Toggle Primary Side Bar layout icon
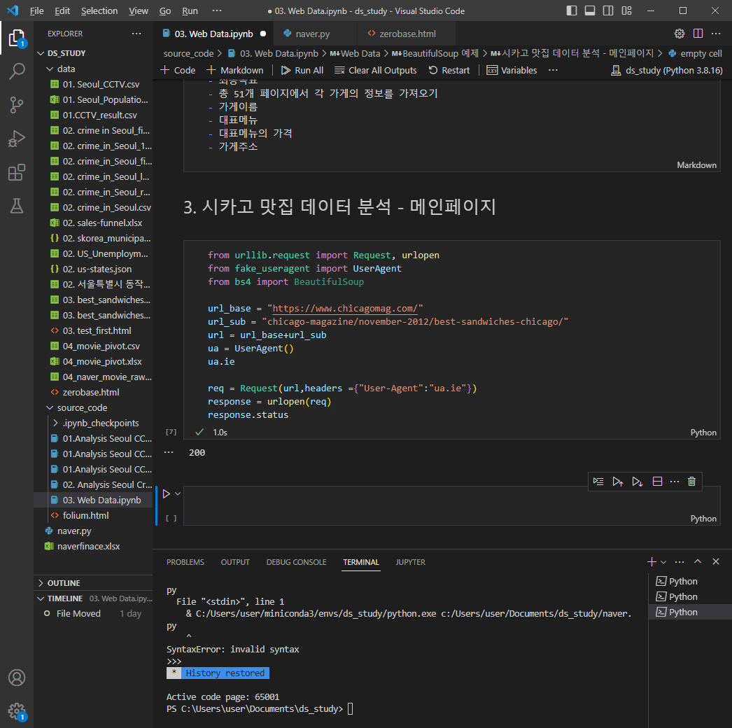The height and width of the screenshot is (728, 732). click(x=572, y=10)
